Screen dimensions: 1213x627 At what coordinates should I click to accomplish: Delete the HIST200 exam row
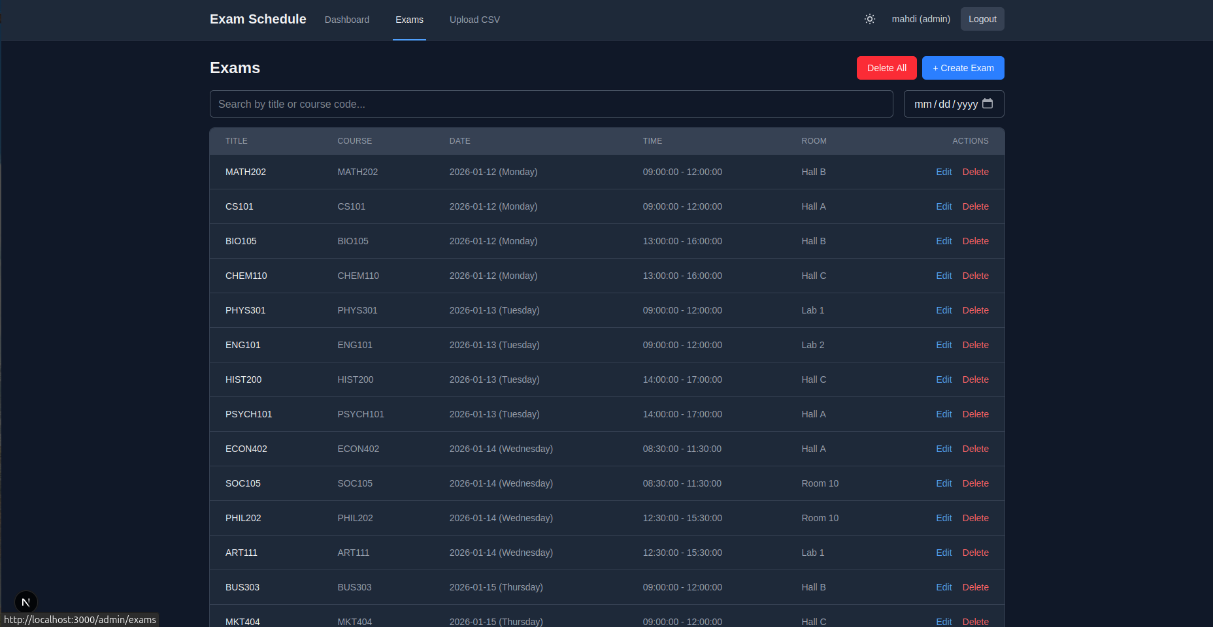click(975, 379)
